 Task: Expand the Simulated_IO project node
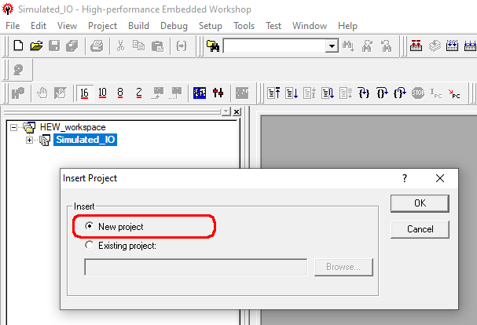coord(29,140)
